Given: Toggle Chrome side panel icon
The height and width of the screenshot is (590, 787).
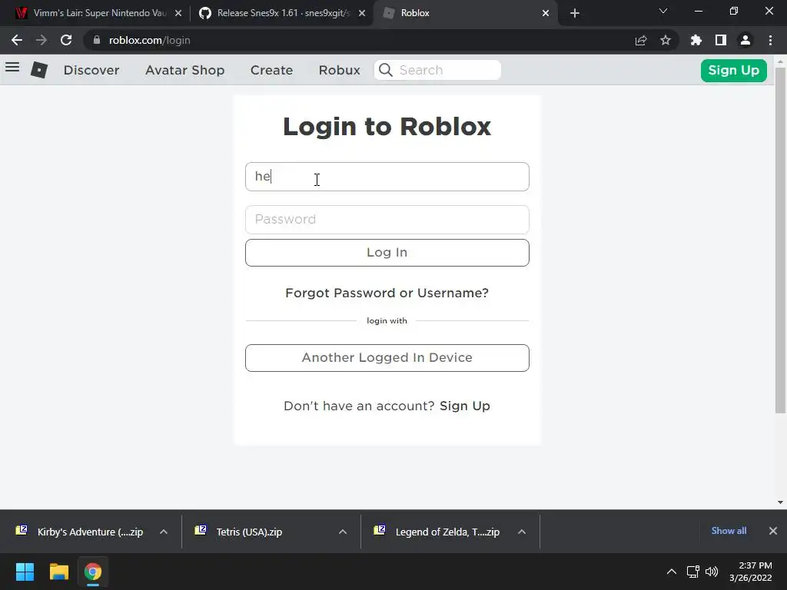Looking at the screenshot, I should (x=721, y=40).
